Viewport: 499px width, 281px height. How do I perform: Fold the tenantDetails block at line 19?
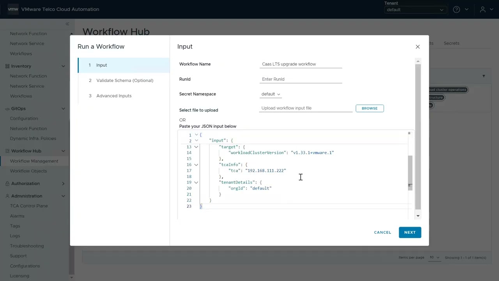pyautogui.click(x=196, y=182)
